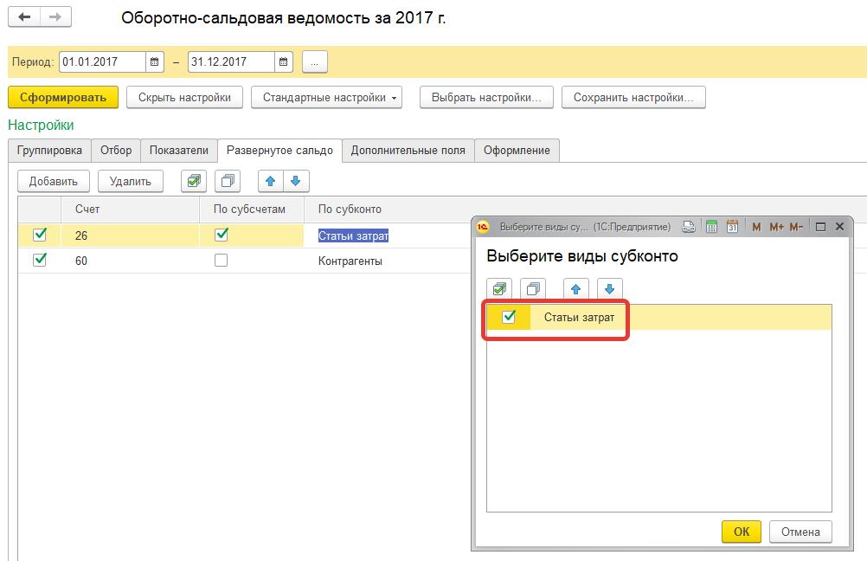867x561 pixels.
Task: Open calendar icon in dialog title bar
Action: [732, 227]
